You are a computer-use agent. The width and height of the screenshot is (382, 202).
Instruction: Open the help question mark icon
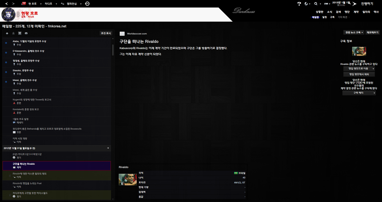point(299,4)
